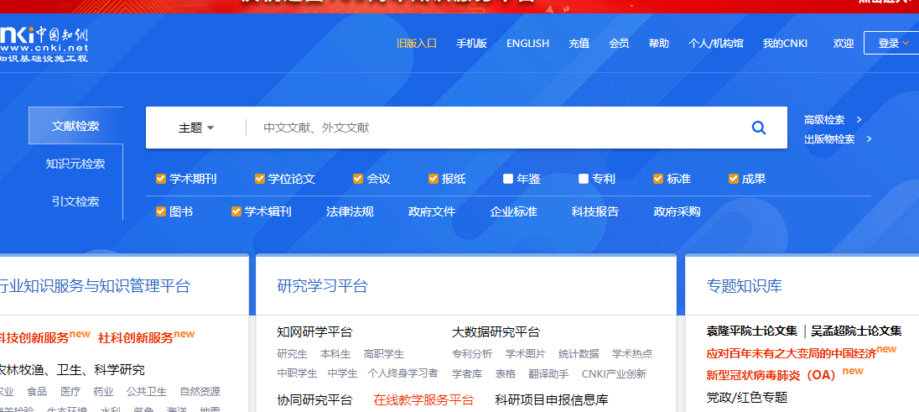Click 研究生 link
The height and width of the screenshot is (412, 919).
coord(293,354)
